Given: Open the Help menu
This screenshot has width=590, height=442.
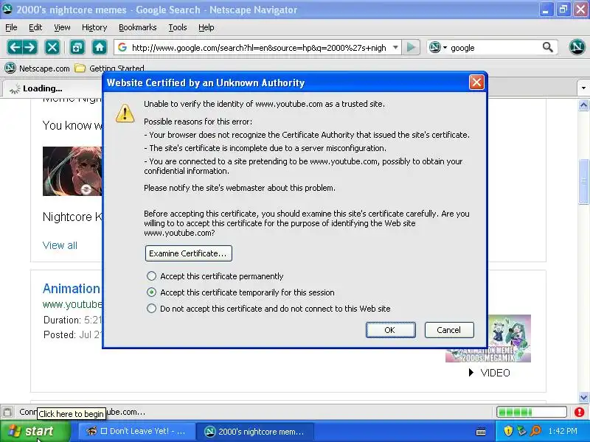Looking at the screenshot, I should [206, 27].
